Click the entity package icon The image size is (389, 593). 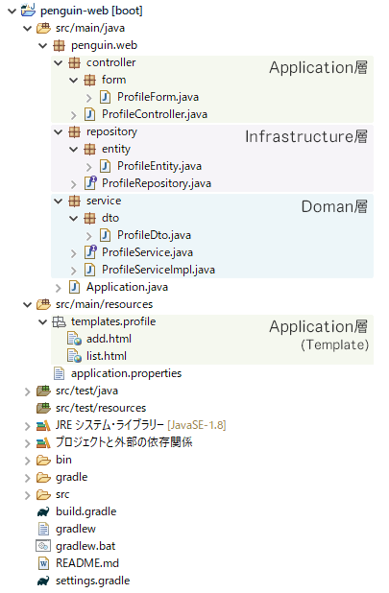pyautogui.click(x=89, y=149)
